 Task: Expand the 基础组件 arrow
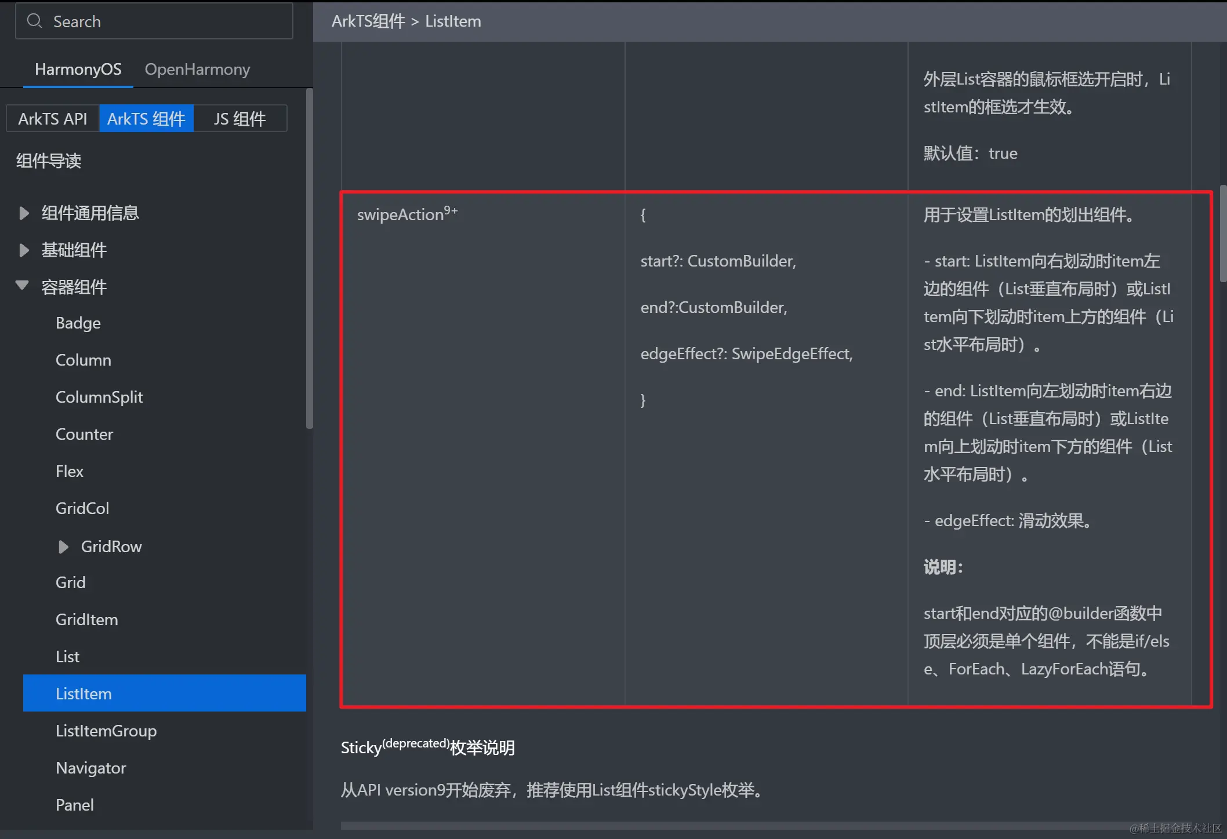tap(24, 250)
